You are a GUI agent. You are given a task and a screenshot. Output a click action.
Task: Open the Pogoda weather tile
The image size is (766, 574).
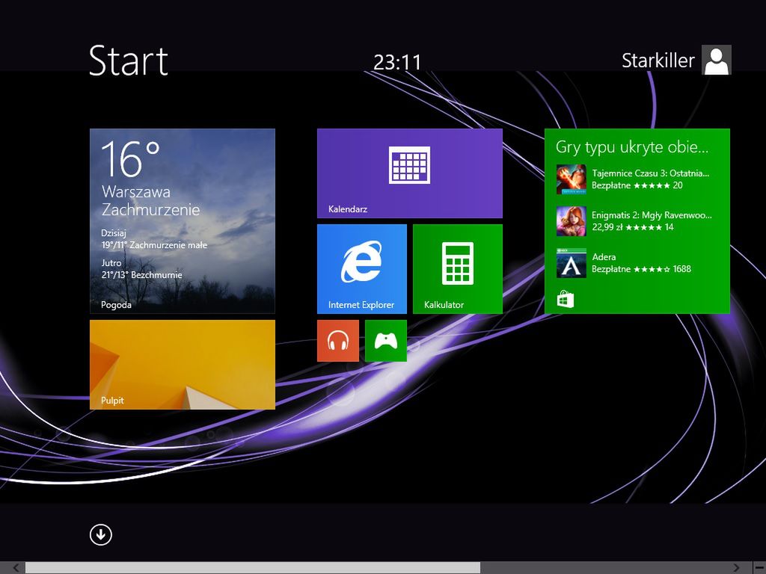click(183, 220)
